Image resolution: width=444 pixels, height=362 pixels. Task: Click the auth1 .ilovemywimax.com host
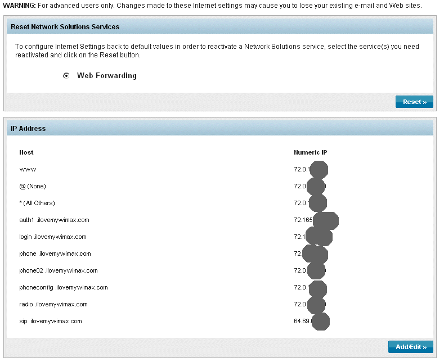pos(54,220)
